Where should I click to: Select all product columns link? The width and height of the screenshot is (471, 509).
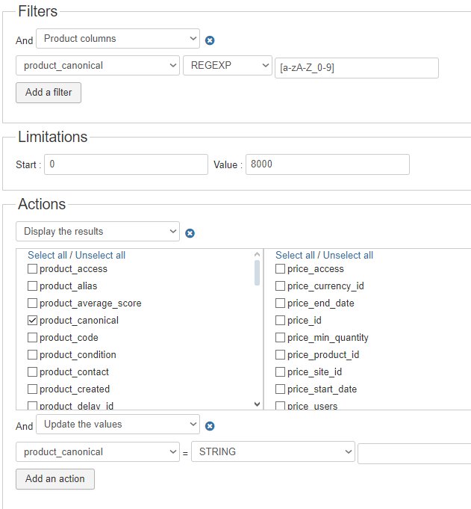46,255
